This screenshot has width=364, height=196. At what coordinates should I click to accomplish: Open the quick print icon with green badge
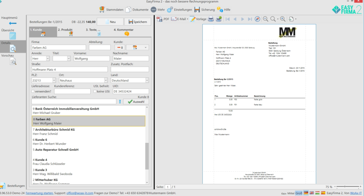coord(219,19)
